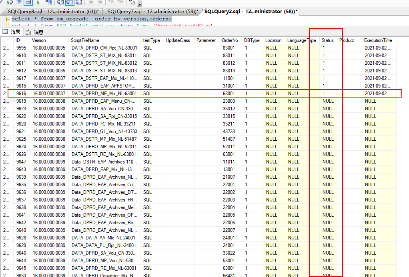Screen dimensions: 409x277
Task: Select the OrderNo cell 33012
Action: [231, 109]
